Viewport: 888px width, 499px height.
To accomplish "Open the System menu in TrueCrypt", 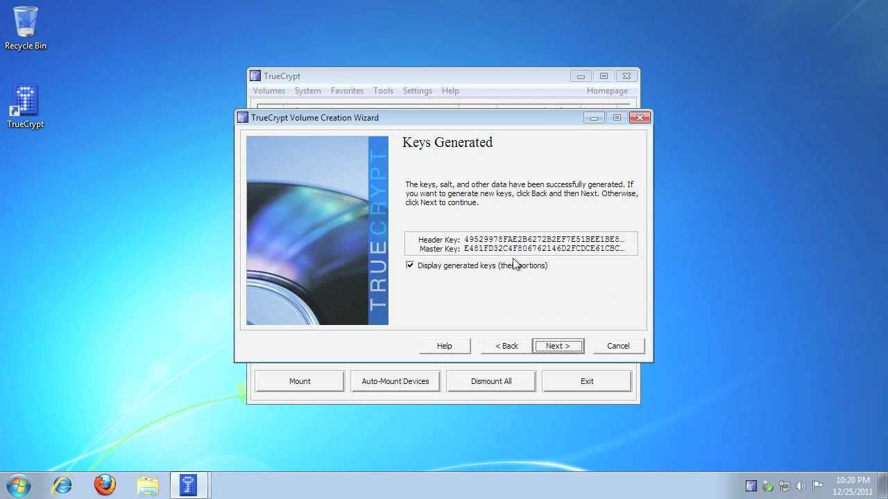I will click(307, 91).
